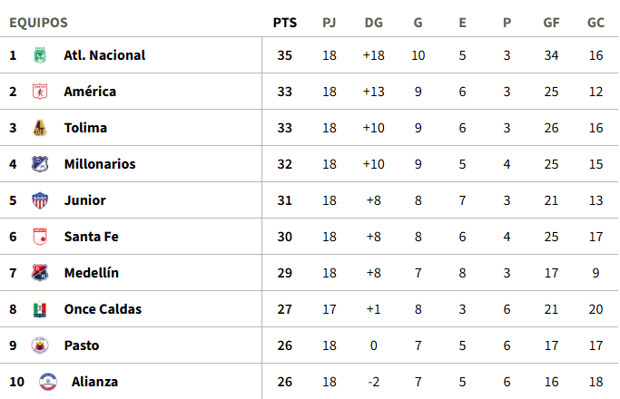Click the América team crest

[40, 92]
